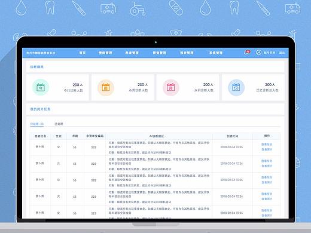This screenshot has width=311, height=233.
Task: Go to 首页 in the top navigation
Action: 83,53
